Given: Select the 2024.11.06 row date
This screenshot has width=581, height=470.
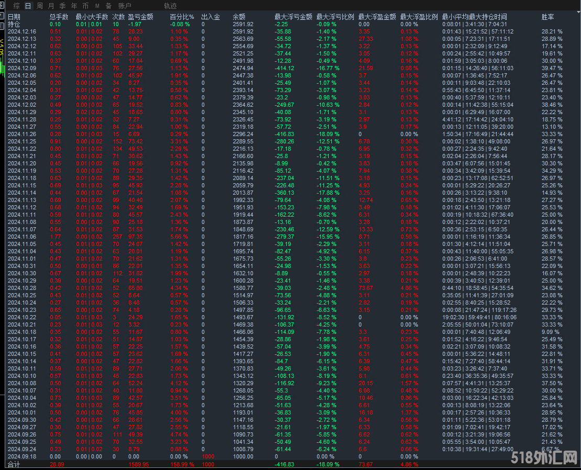Looking at the screenshot, I should coord(22,237).
